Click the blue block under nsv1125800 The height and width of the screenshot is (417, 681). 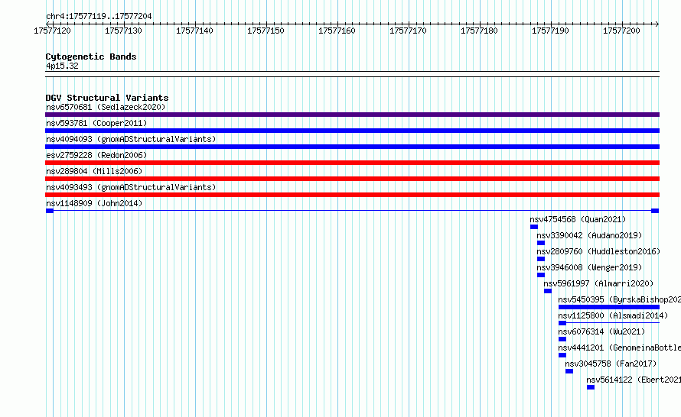click(x=562, y=323)
